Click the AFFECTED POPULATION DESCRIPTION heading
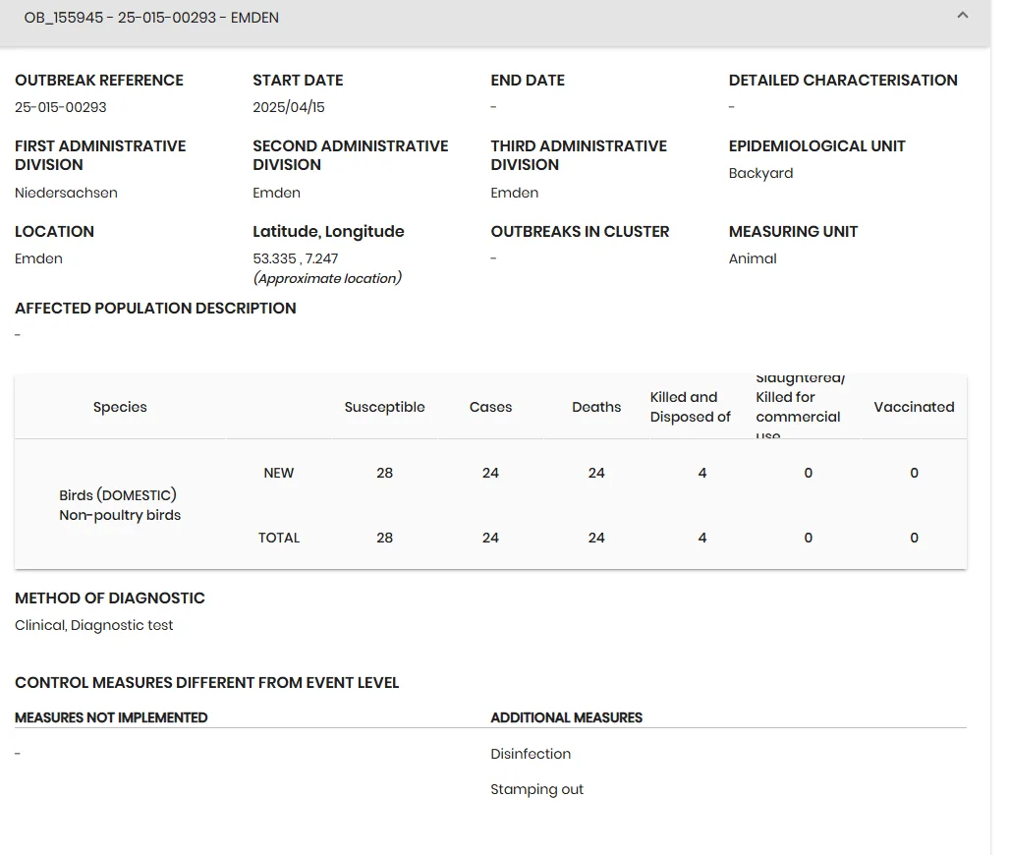 click(155, 309)
